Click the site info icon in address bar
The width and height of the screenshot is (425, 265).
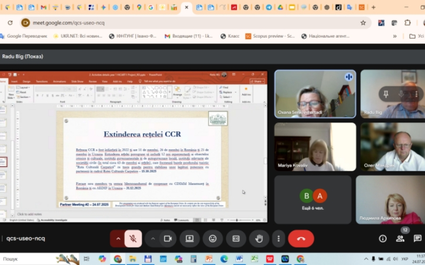point(25,23)
